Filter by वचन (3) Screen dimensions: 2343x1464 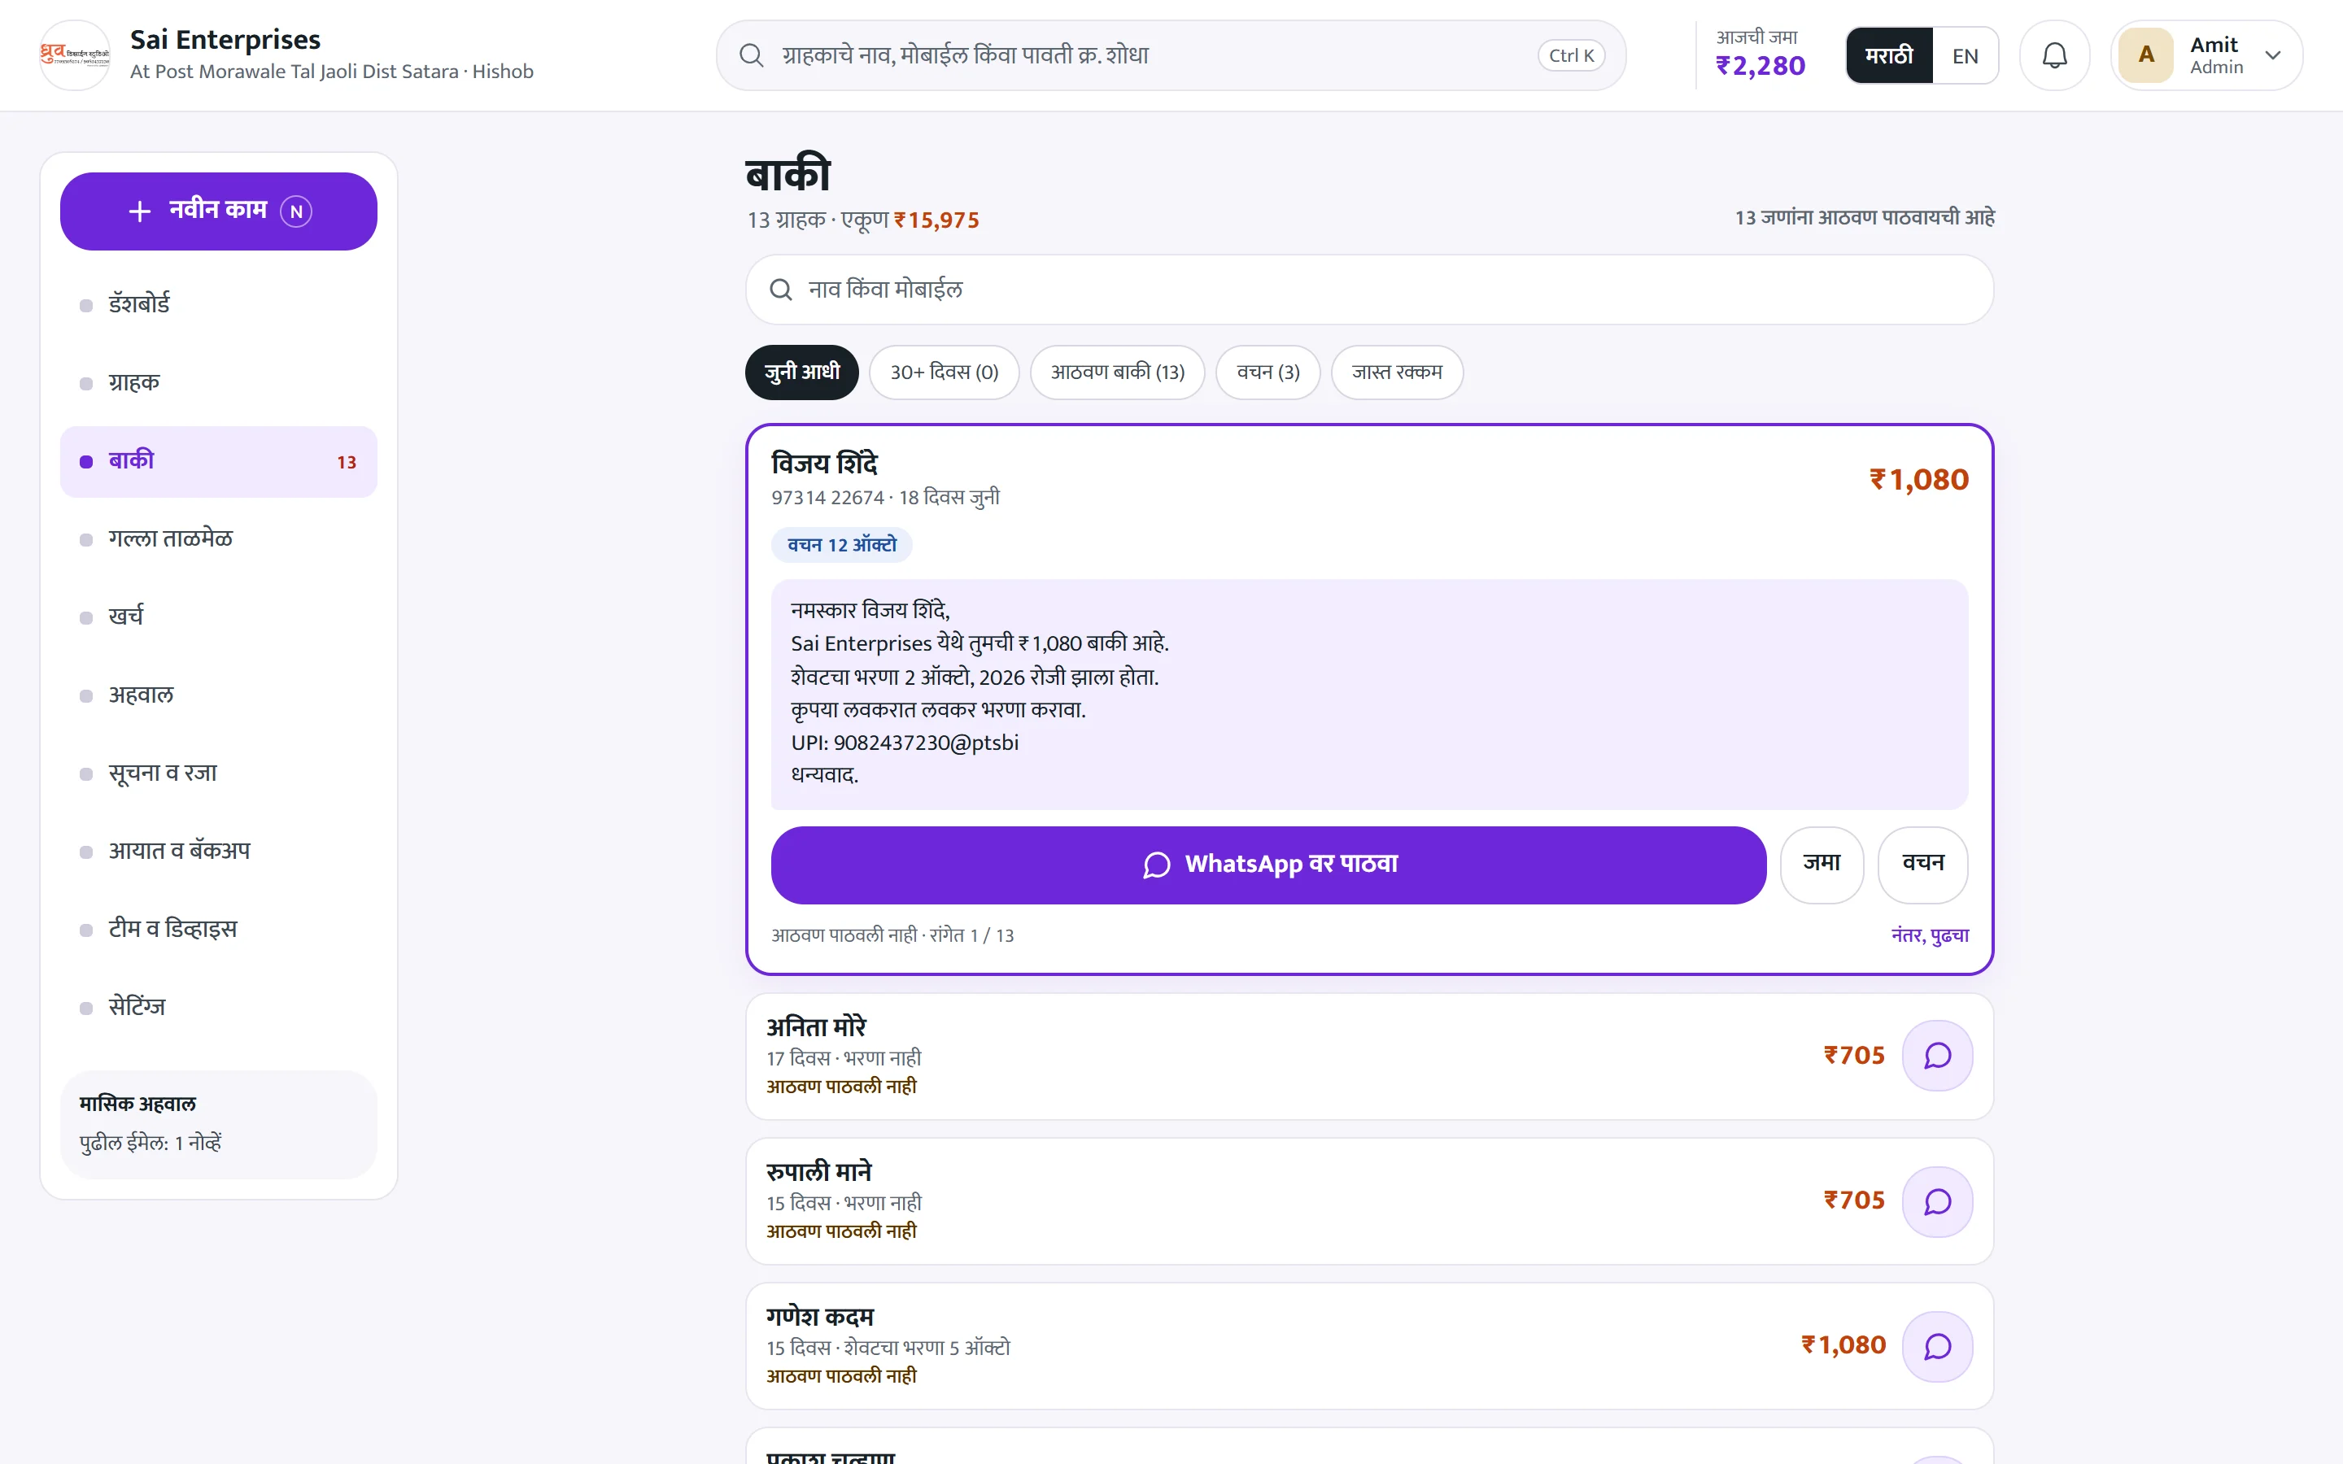pyautogui.click(x=1267, y=372)
